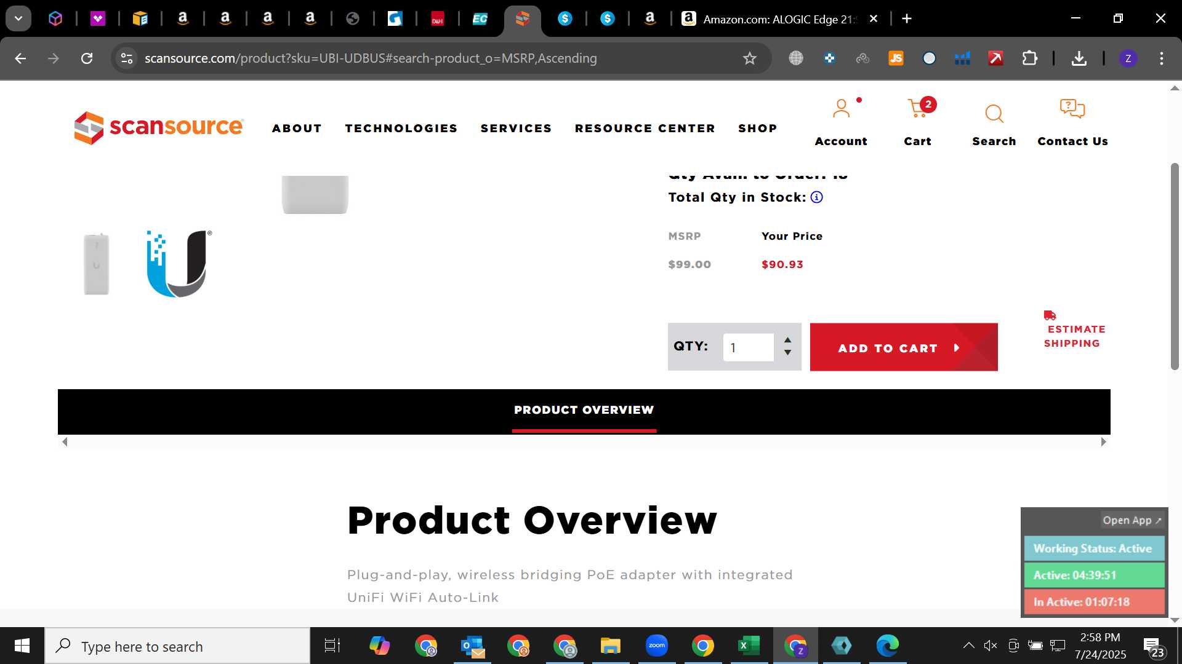The image size is (1182, 664).
Task: Click the ScanSource logo
Action: pyautogui.click(x=159, y=127)
